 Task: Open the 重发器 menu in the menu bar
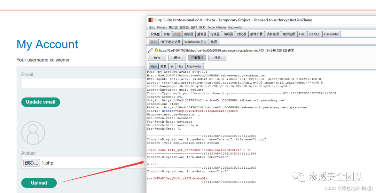[185, 28]
